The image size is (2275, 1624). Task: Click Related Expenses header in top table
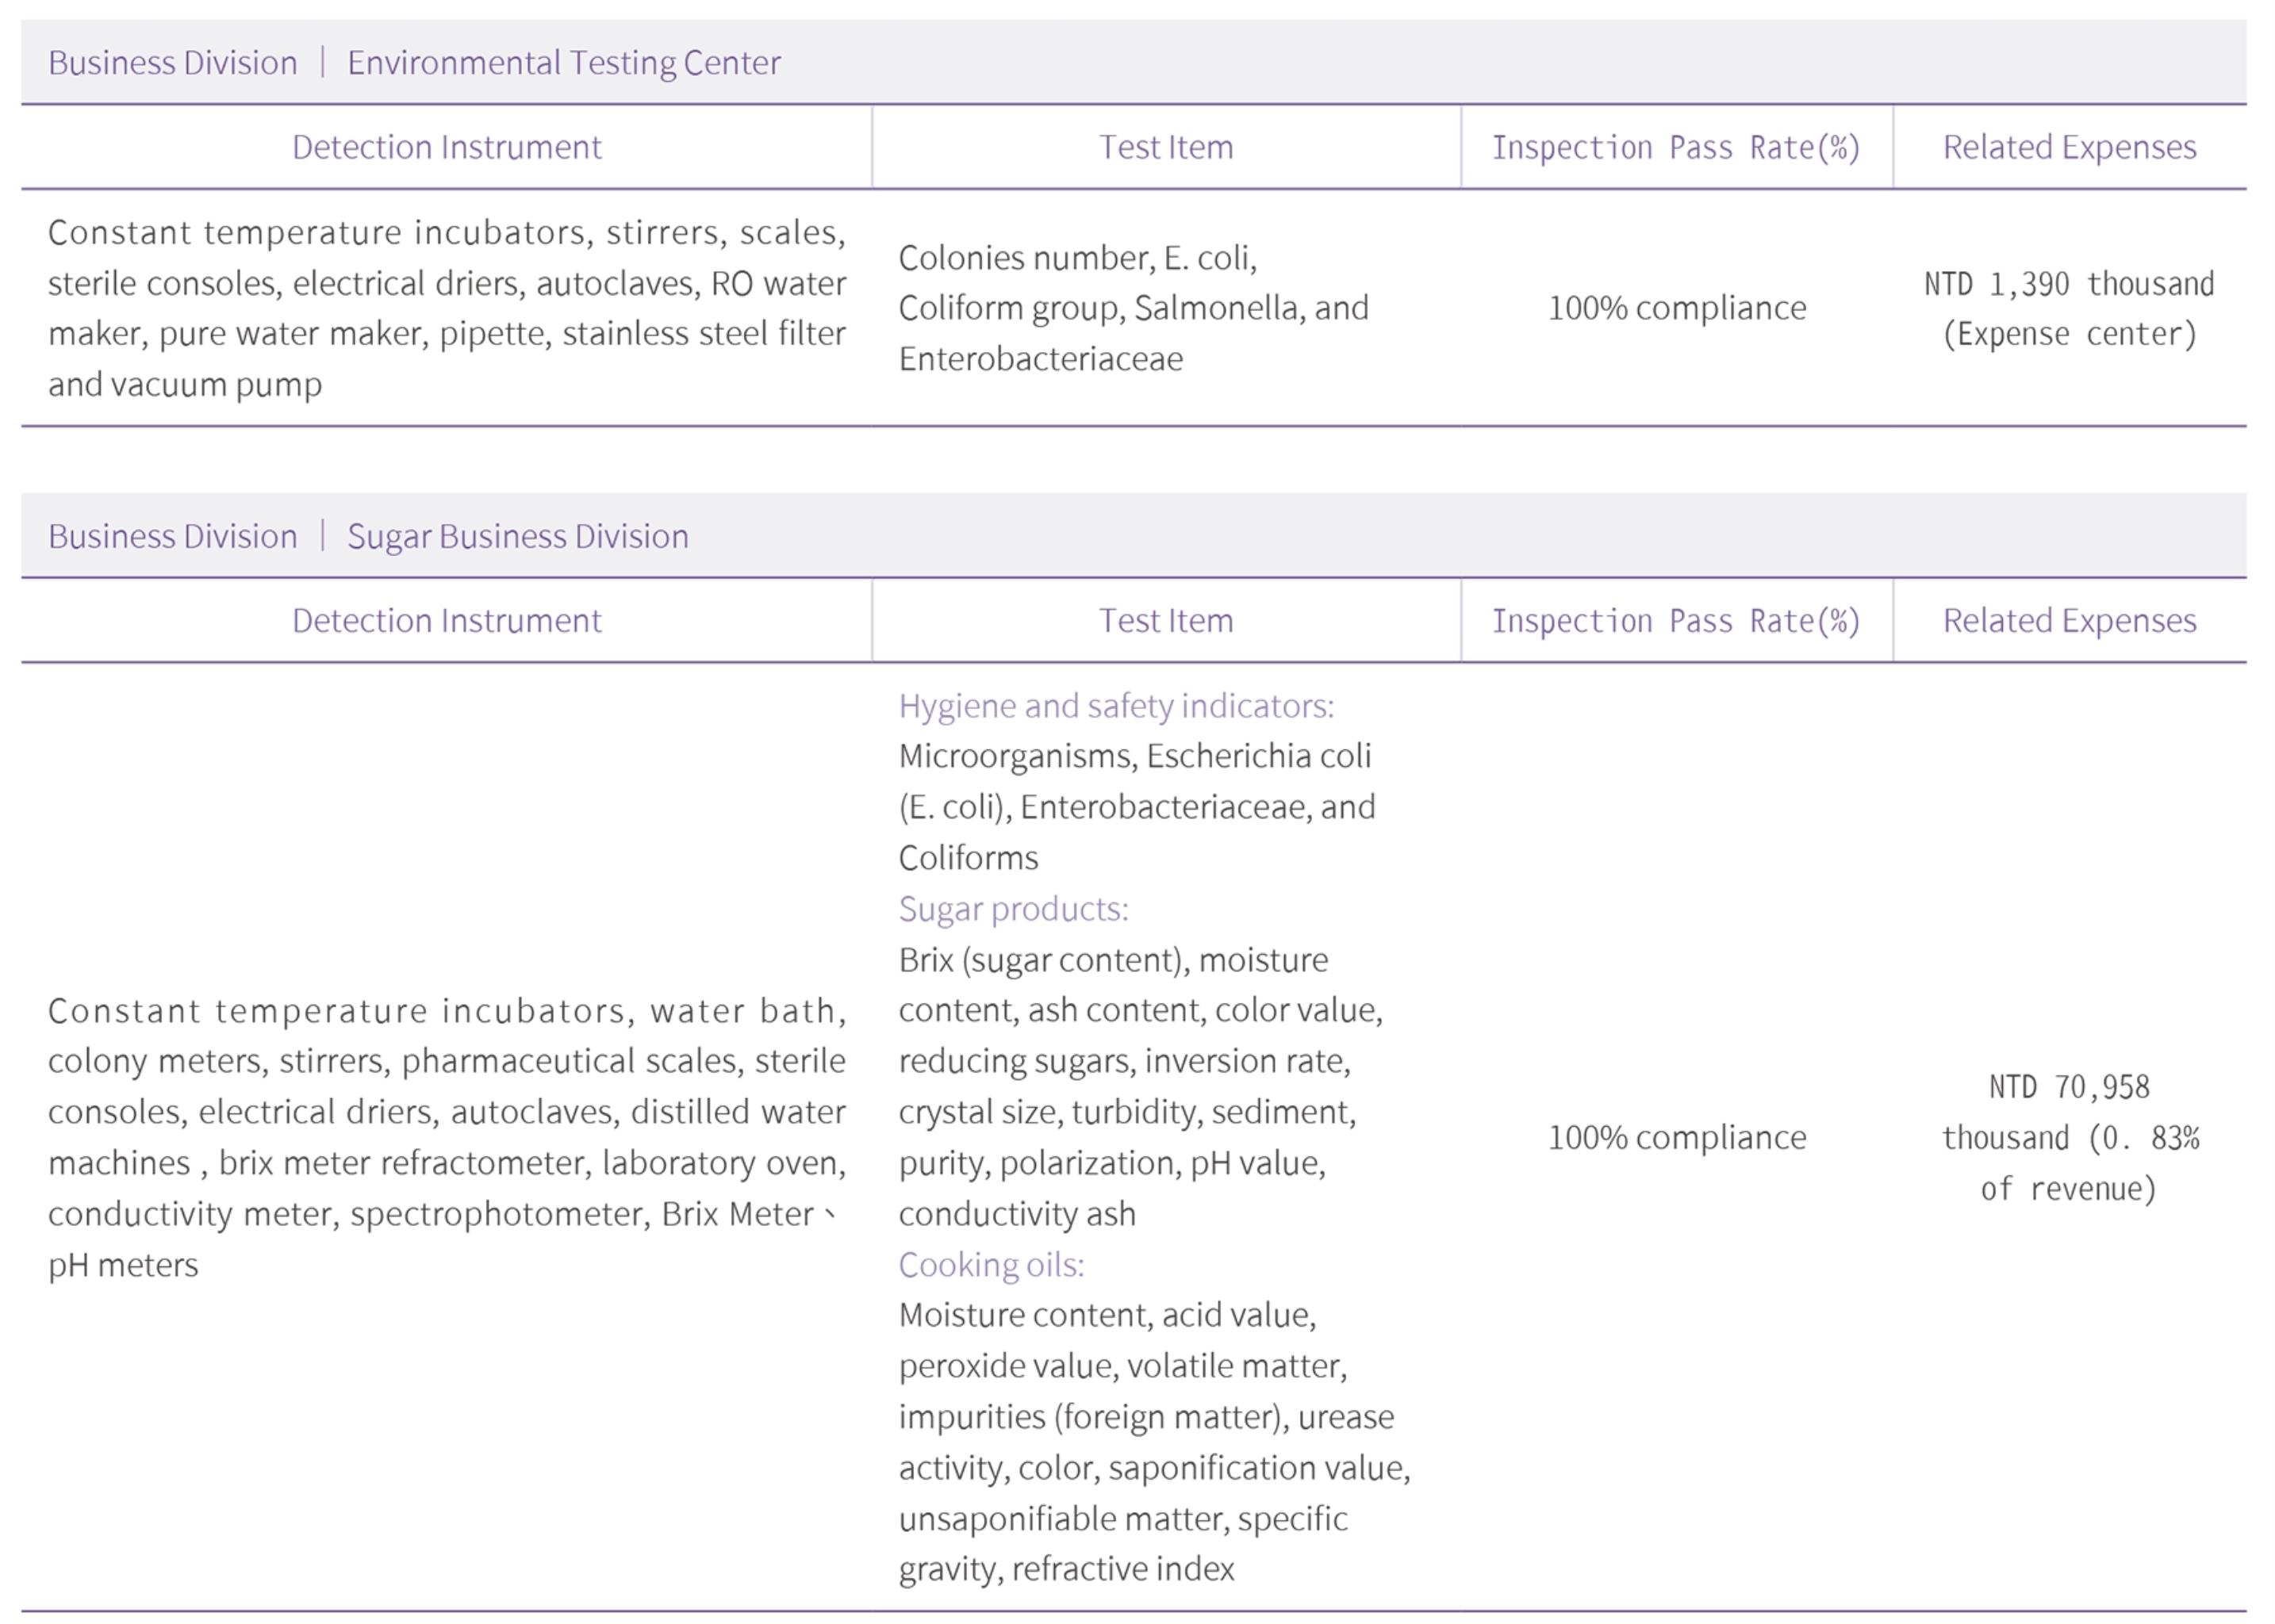2069,147
